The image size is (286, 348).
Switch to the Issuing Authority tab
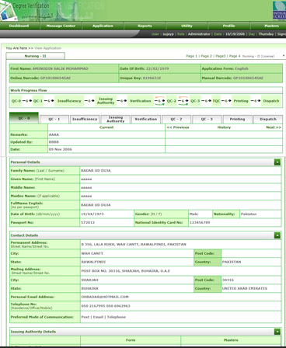point(116,119)
